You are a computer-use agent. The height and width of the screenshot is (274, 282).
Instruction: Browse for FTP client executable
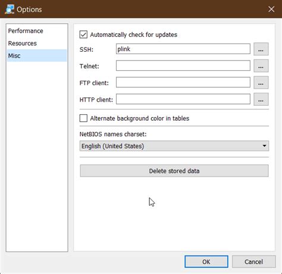tap(261, 83)
